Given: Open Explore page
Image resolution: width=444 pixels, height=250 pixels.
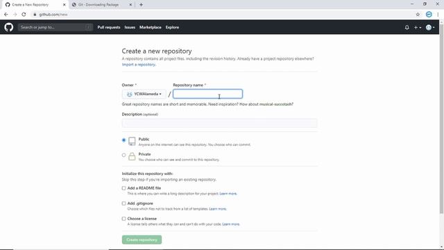Looking at the screenshot, I should [172, 28].
